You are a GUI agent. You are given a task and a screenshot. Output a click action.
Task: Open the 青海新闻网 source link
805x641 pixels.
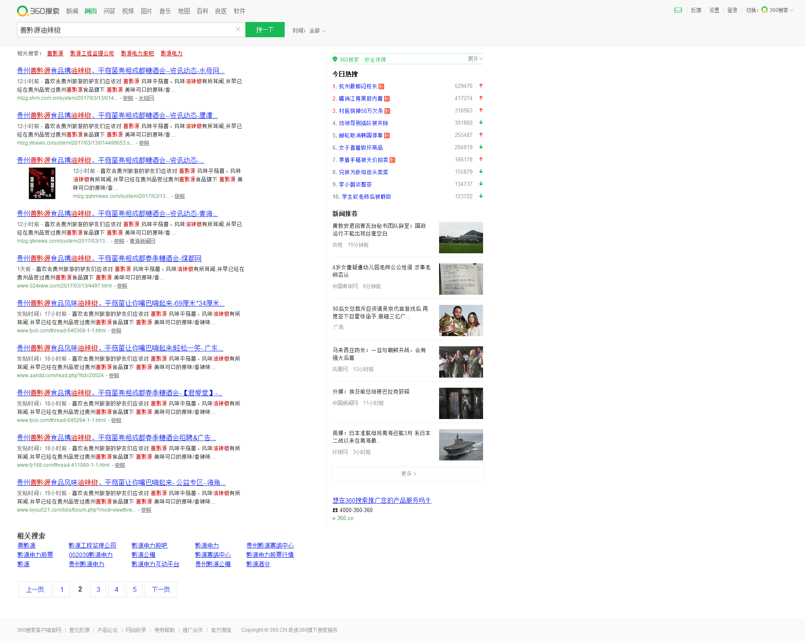pos(142,241)
